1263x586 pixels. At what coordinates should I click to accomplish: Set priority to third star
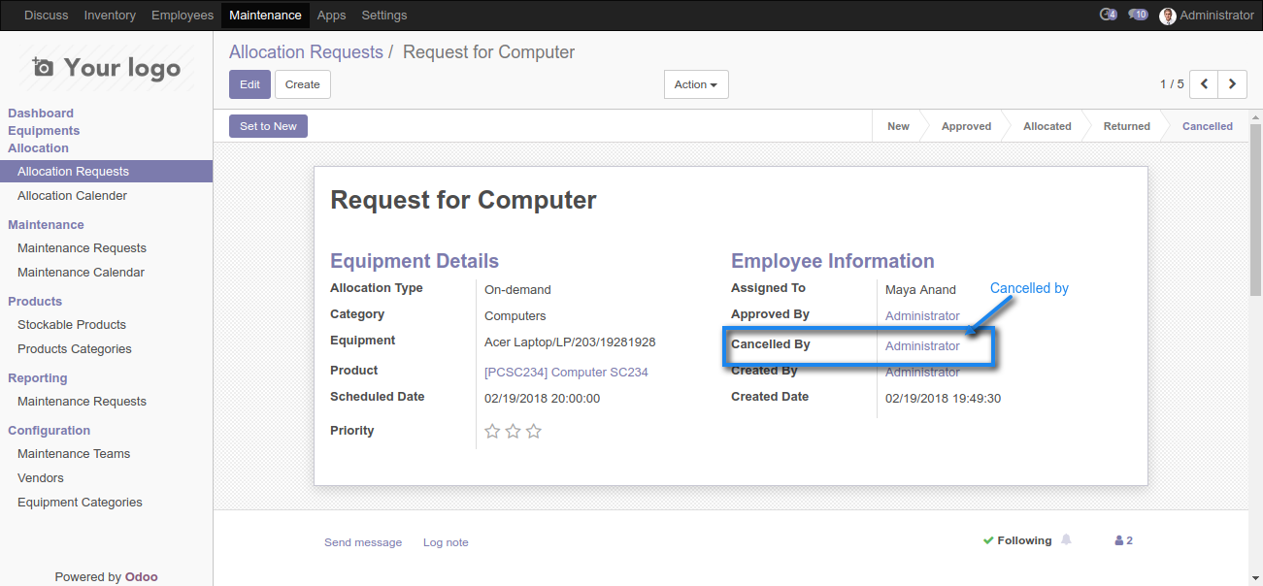533,431
